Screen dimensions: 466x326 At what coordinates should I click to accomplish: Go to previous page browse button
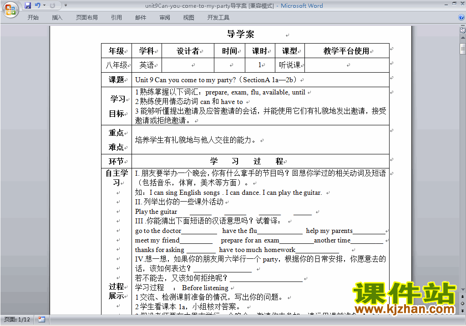tap(463, 296)
